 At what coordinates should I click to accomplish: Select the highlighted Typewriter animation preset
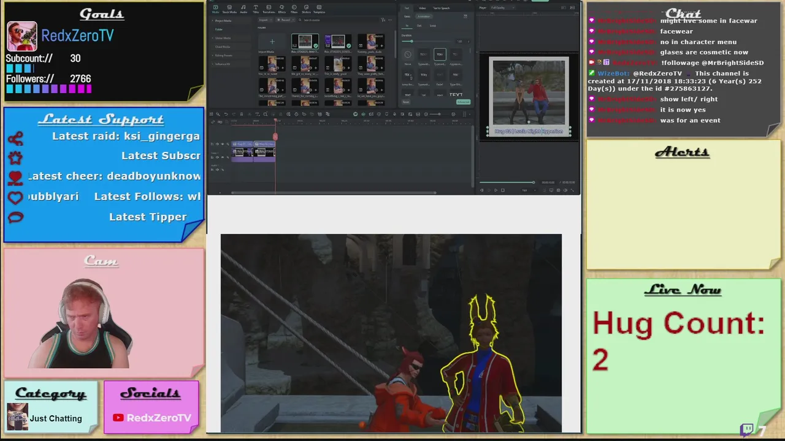coord(440,55)
